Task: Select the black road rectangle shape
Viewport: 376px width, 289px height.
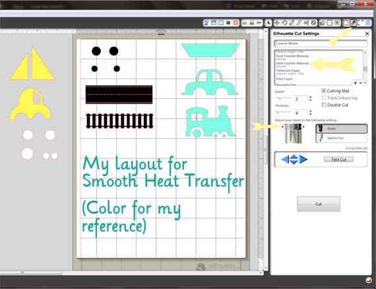Action: point(119,94)
